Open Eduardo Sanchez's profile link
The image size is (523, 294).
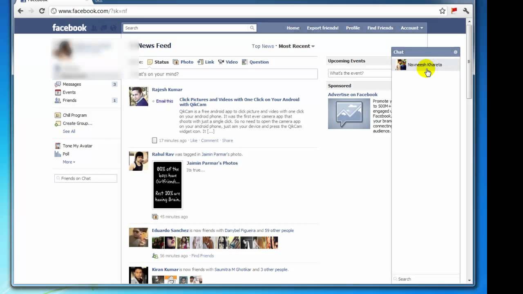tap(170, 230)
